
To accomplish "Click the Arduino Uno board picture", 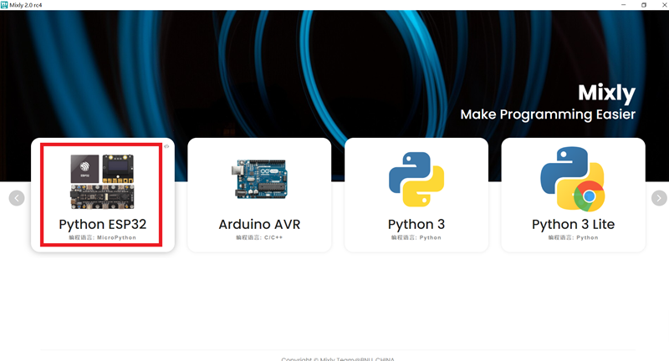I will [258, 180].
